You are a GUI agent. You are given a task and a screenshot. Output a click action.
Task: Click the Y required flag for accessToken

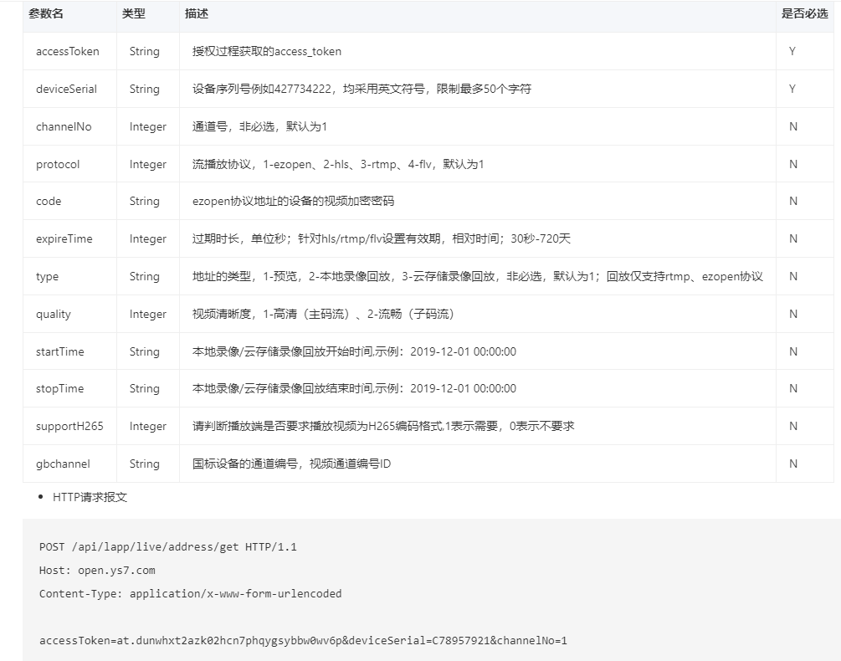point(792,52)
